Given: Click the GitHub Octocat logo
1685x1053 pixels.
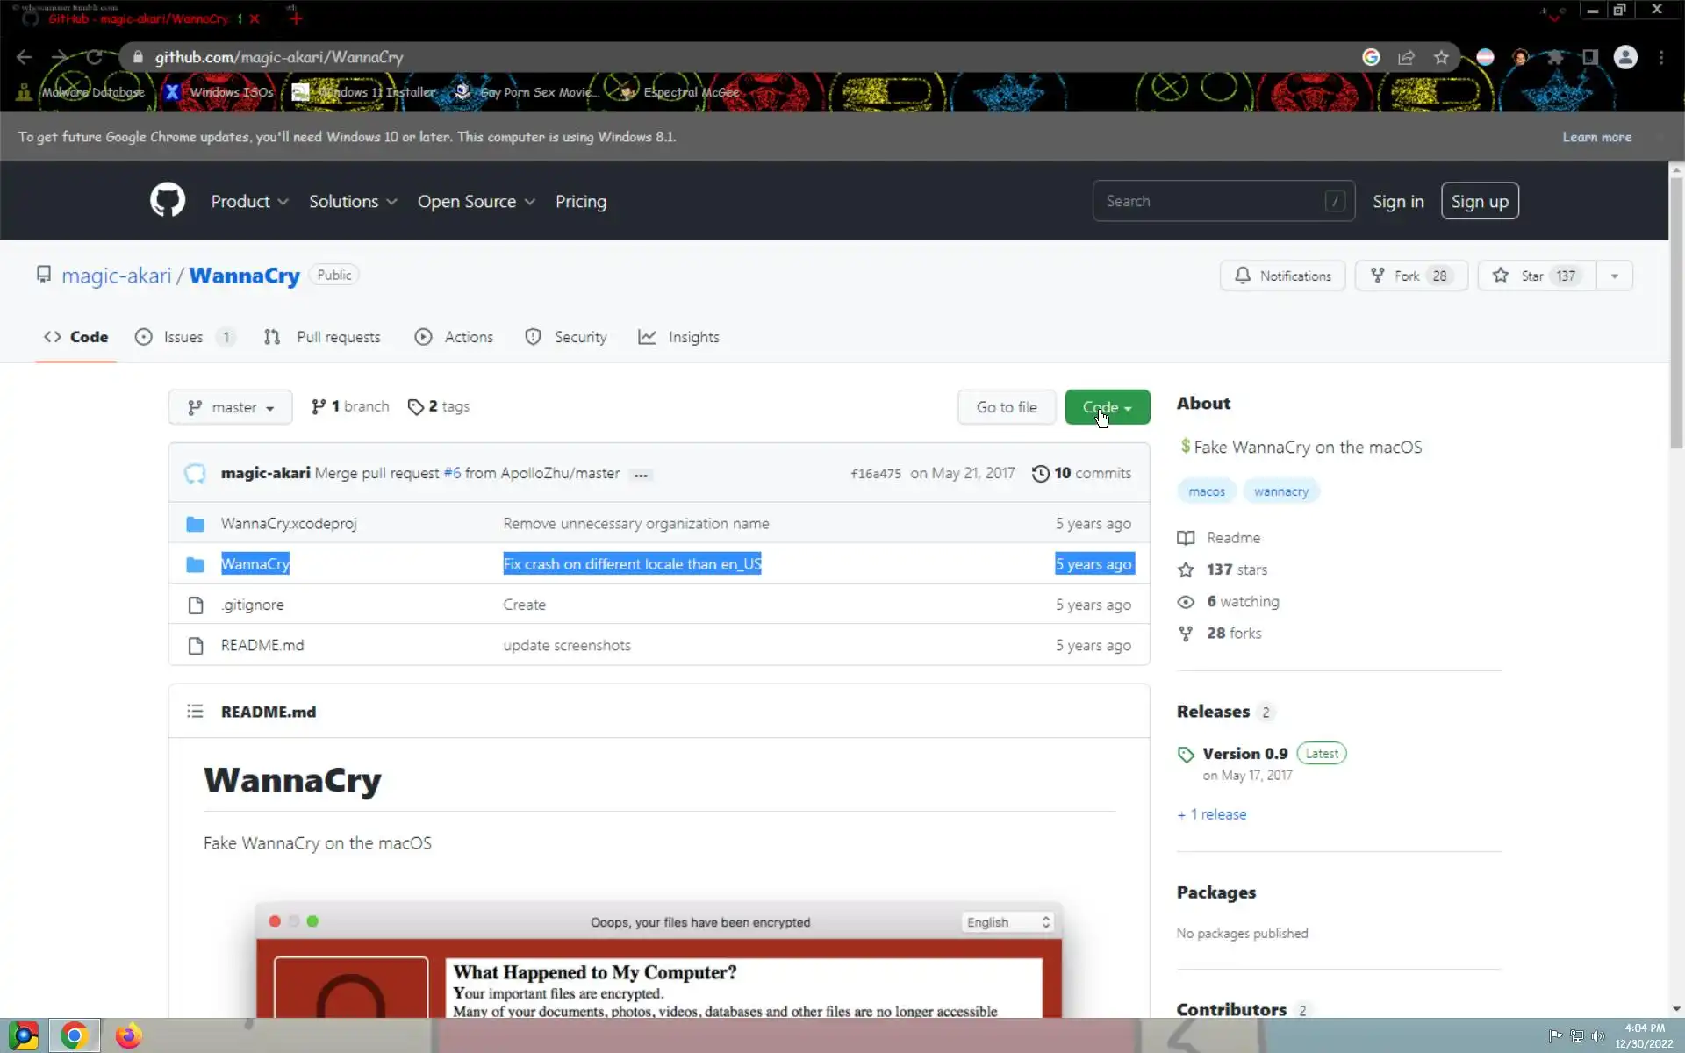Looking at the screenshot, I should [168, 201].
